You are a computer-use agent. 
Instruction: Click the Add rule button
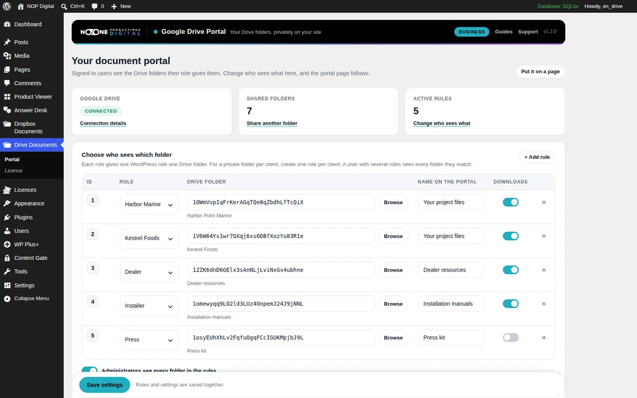point(537,157)
